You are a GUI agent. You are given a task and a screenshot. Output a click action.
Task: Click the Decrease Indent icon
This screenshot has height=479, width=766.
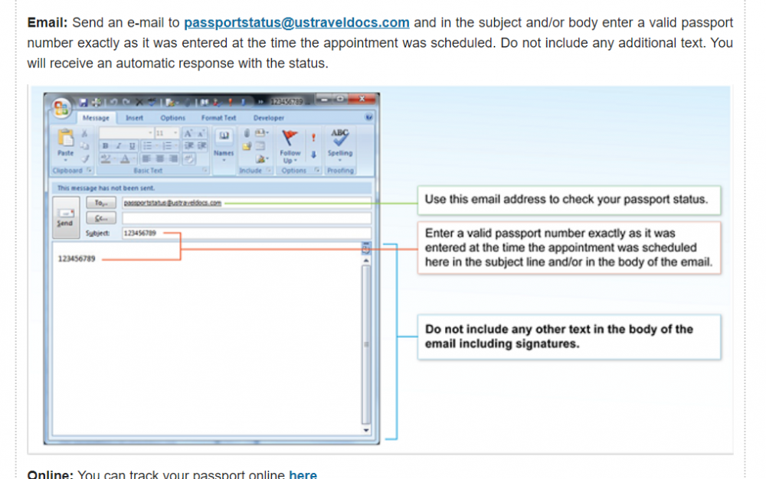click(188, 146)
